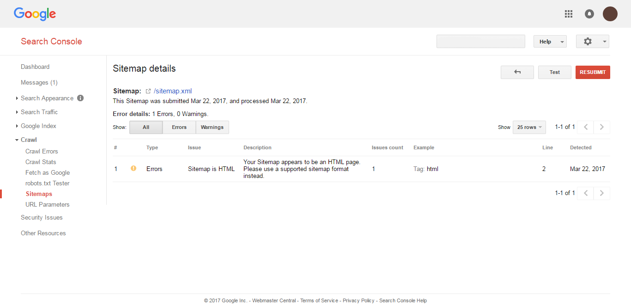This screenshot has height=306, width=631.
Task: Open the notifications bell icon
Action: [589, 14]
